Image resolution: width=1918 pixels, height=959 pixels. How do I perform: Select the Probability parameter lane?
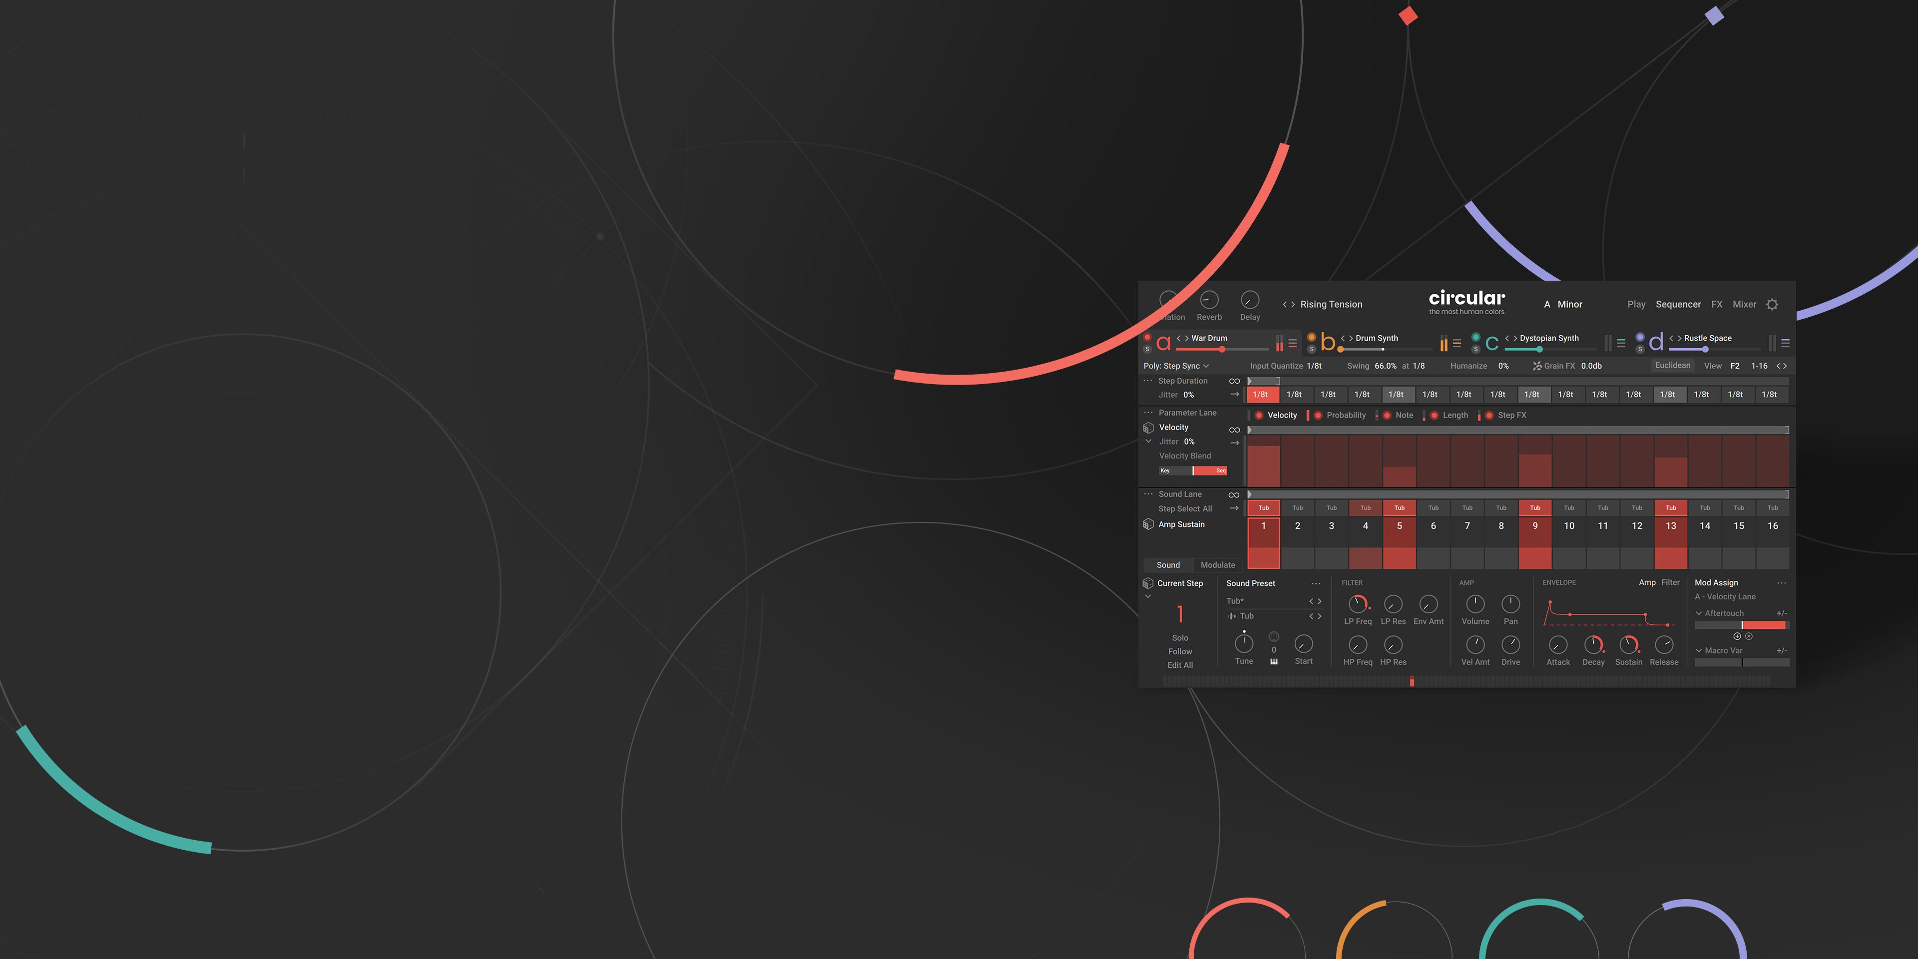pyautogui.click(x=1346, y=416)
